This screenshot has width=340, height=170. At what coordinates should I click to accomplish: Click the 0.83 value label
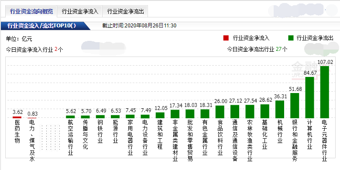32,114
